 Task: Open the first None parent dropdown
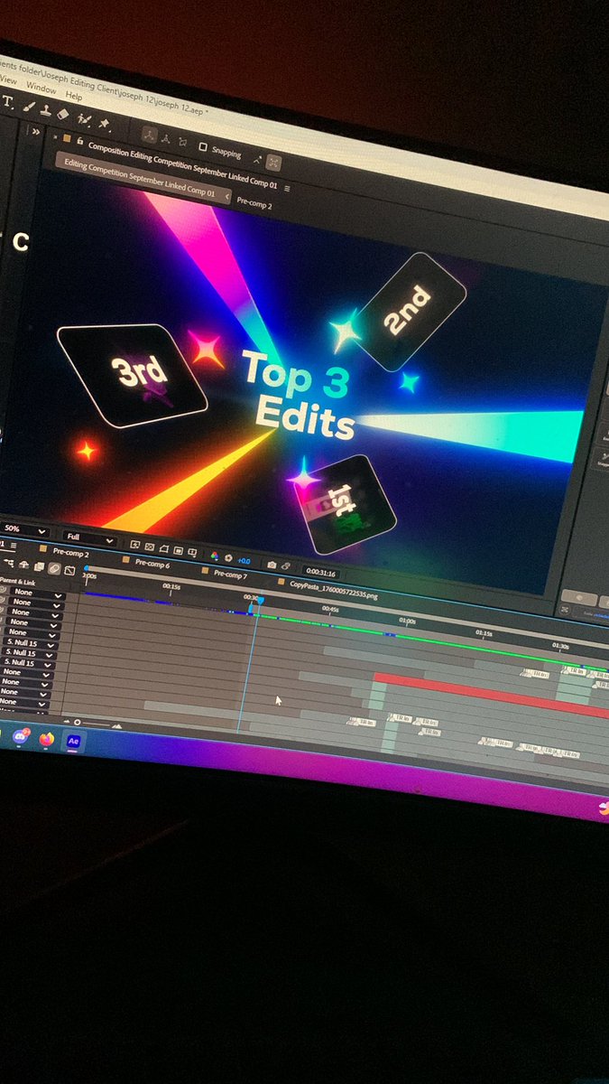[38, 593]
